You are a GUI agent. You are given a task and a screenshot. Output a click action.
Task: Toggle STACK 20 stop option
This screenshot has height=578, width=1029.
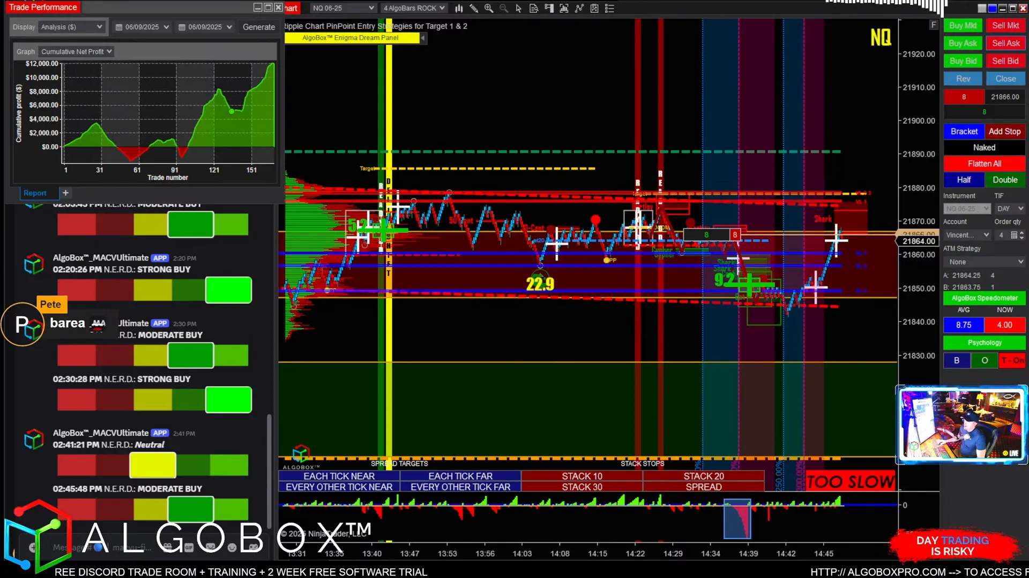click(x=704, y=476)
